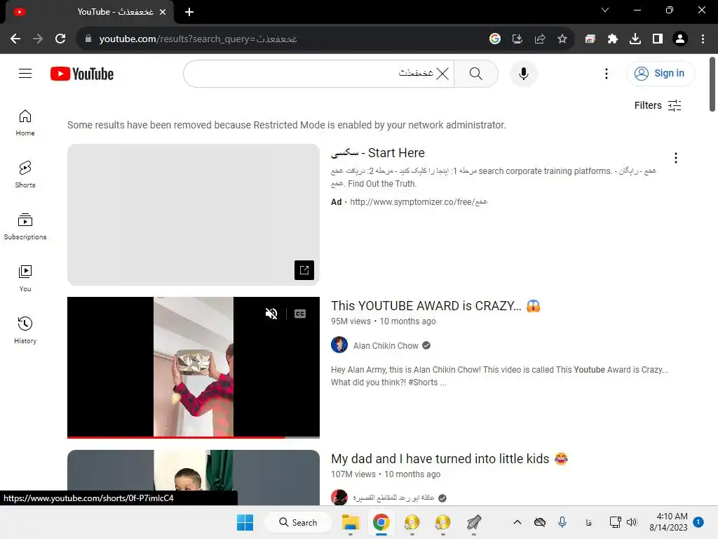Click the third result's thumbnail

194,477
